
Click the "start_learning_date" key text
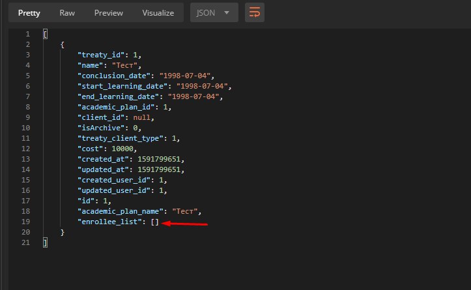pyautogui.click(x=122, y=86)
